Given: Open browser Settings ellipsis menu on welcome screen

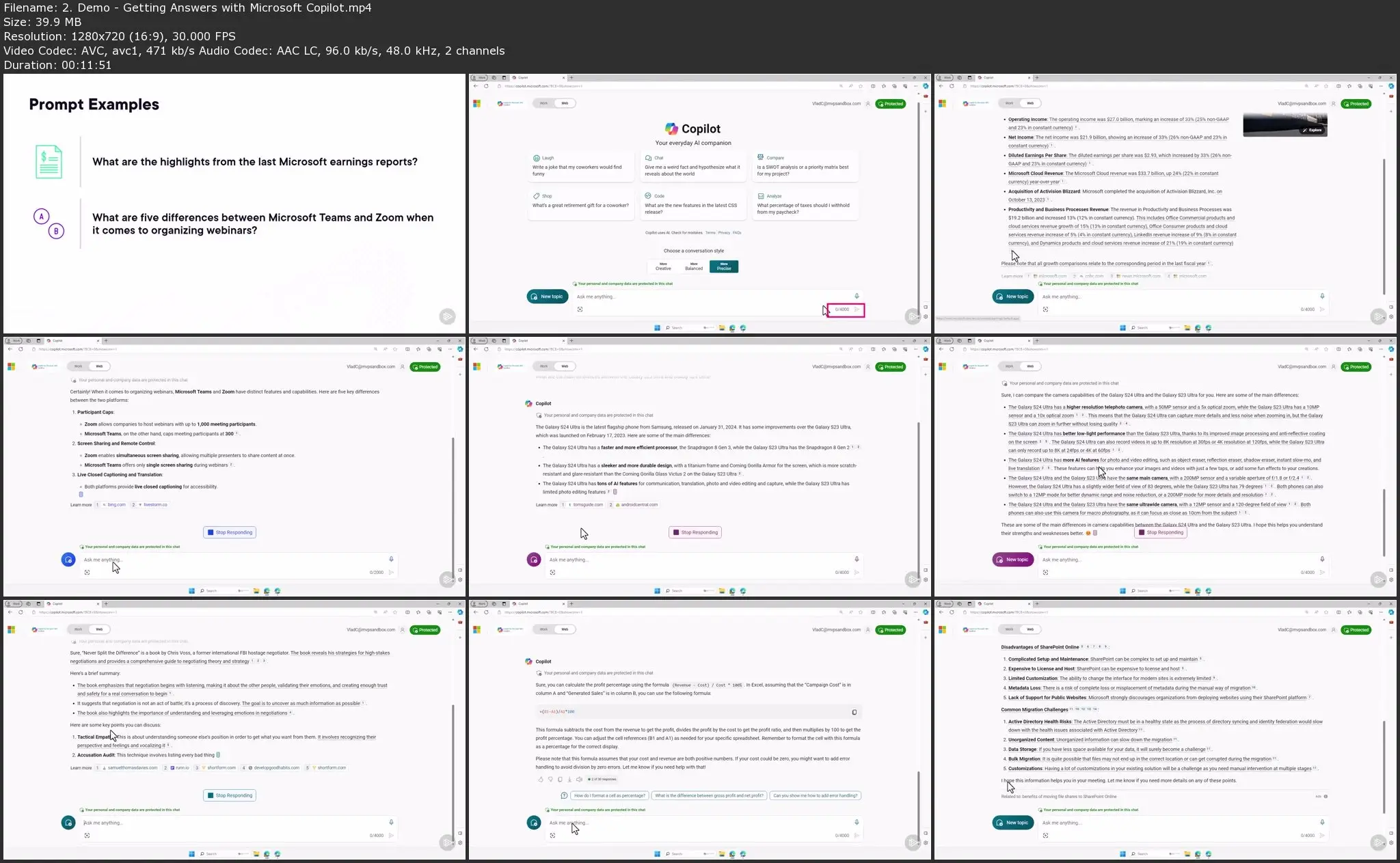Looking at the screenshot, I should pos(915,86).
